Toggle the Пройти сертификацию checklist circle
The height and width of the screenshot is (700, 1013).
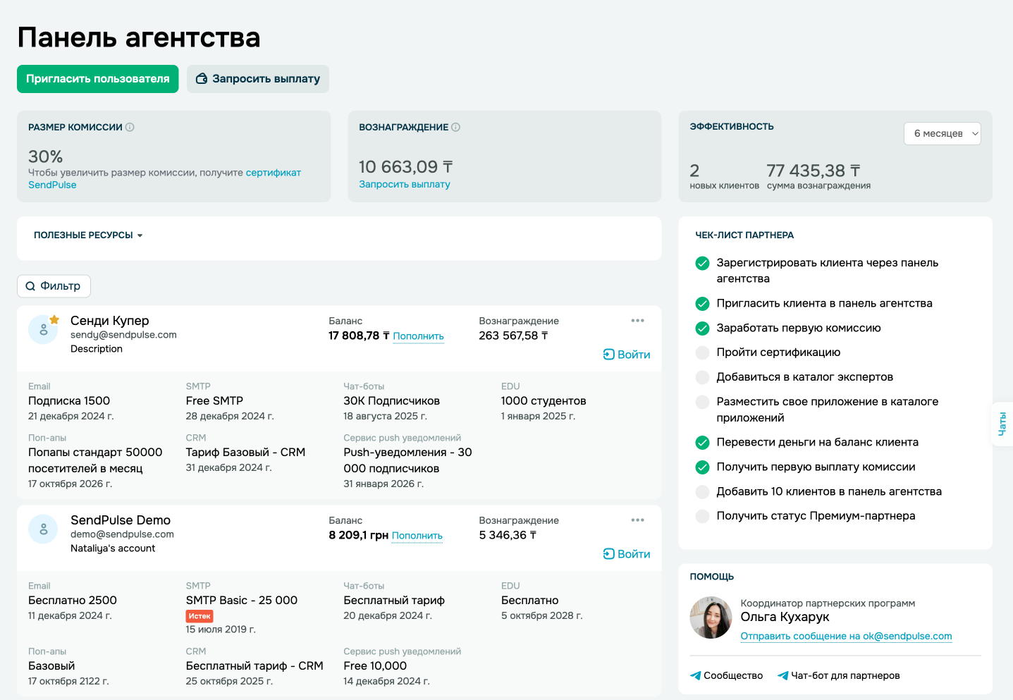(x=702, y=352)
